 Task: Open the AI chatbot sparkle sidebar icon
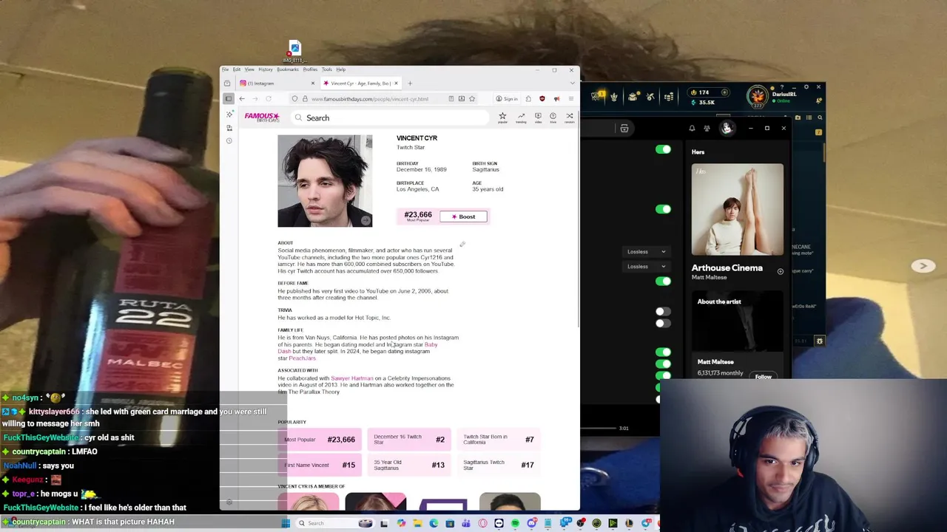[x=229, y=115]
